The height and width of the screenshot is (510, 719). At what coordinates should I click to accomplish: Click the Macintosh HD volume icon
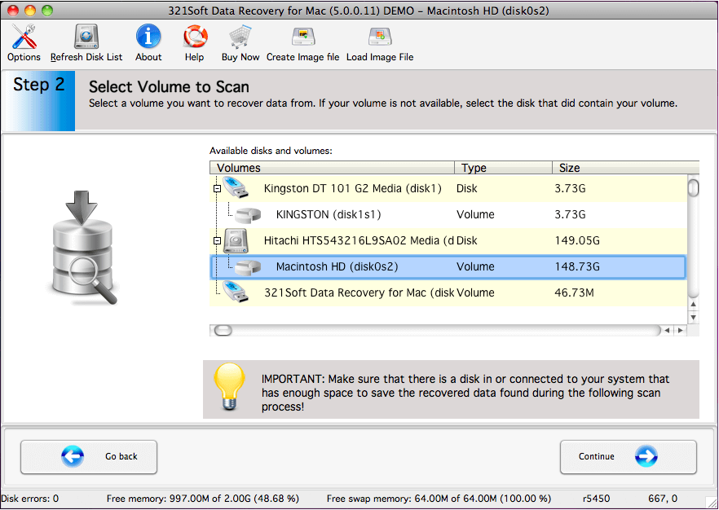[x=248, y=266]
